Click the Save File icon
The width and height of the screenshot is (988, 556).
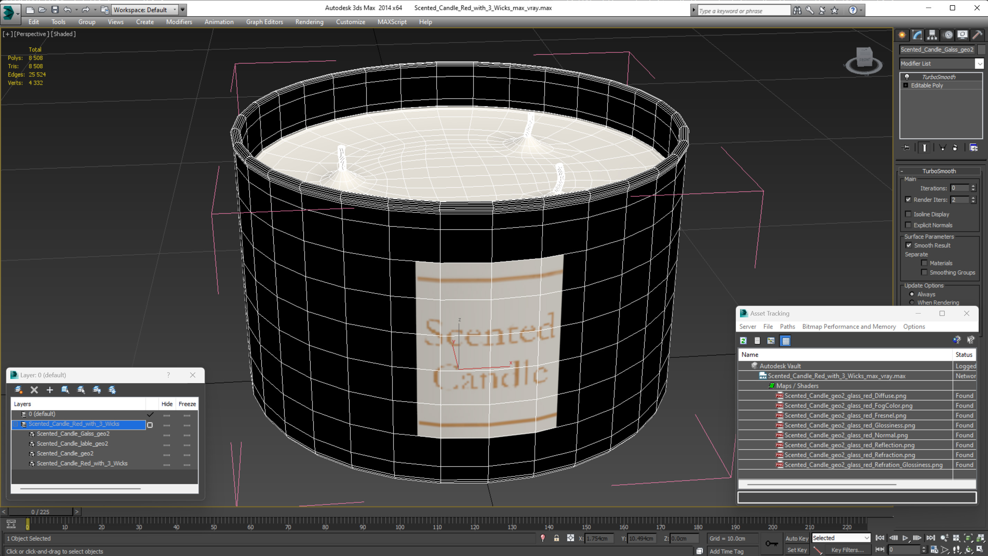click(x=55, y=10)
